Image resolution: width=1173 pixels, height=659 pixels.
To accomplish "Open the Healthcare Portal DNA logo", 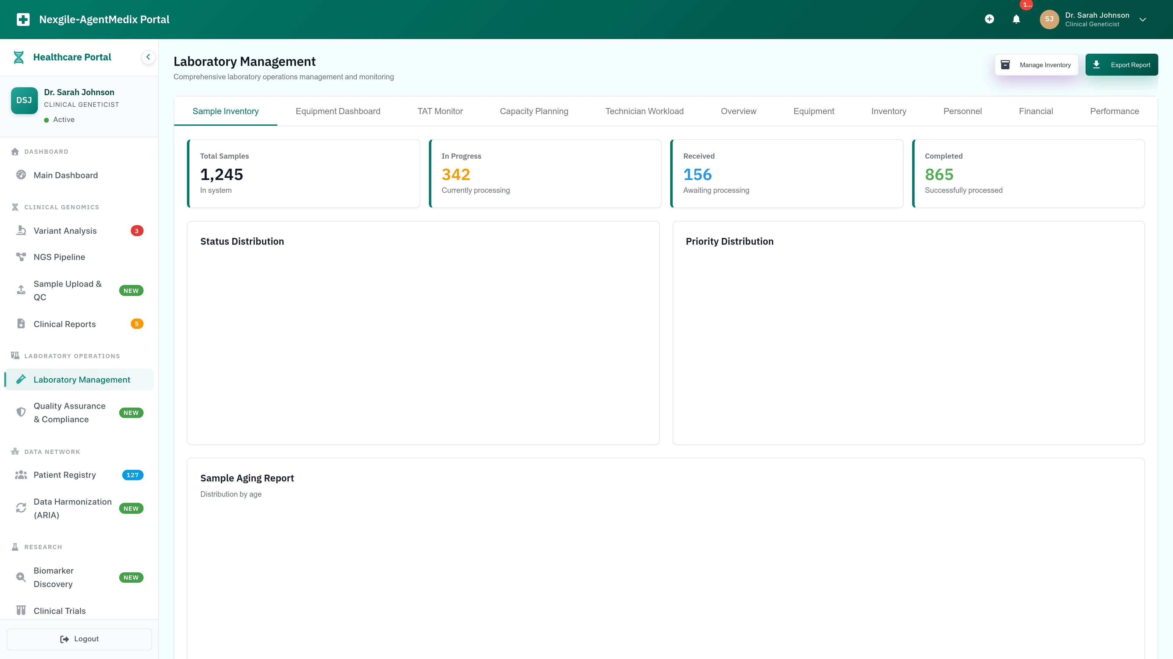I will (x=19, y=57).
